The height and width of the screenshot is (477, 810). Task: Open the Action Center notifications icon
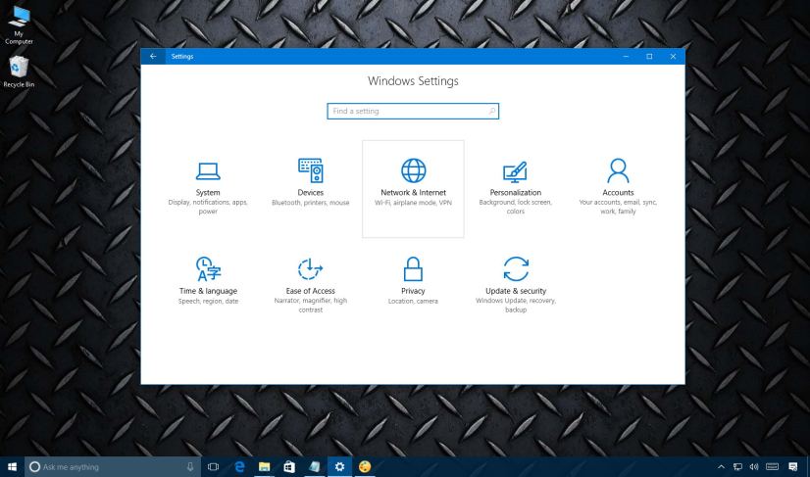(x=793, y=466)
